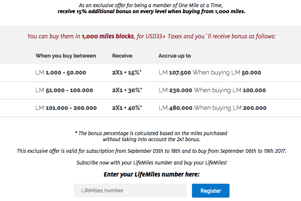Viewport: 301px width, 201px height.
Task: Select the LM 101.000 - 200.000 range cell
Action: [x=66, y=108]
